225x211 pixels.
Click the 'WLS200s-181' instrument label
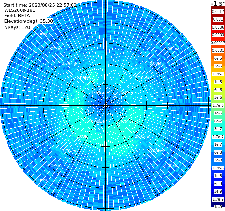click(x=20, y=10)
